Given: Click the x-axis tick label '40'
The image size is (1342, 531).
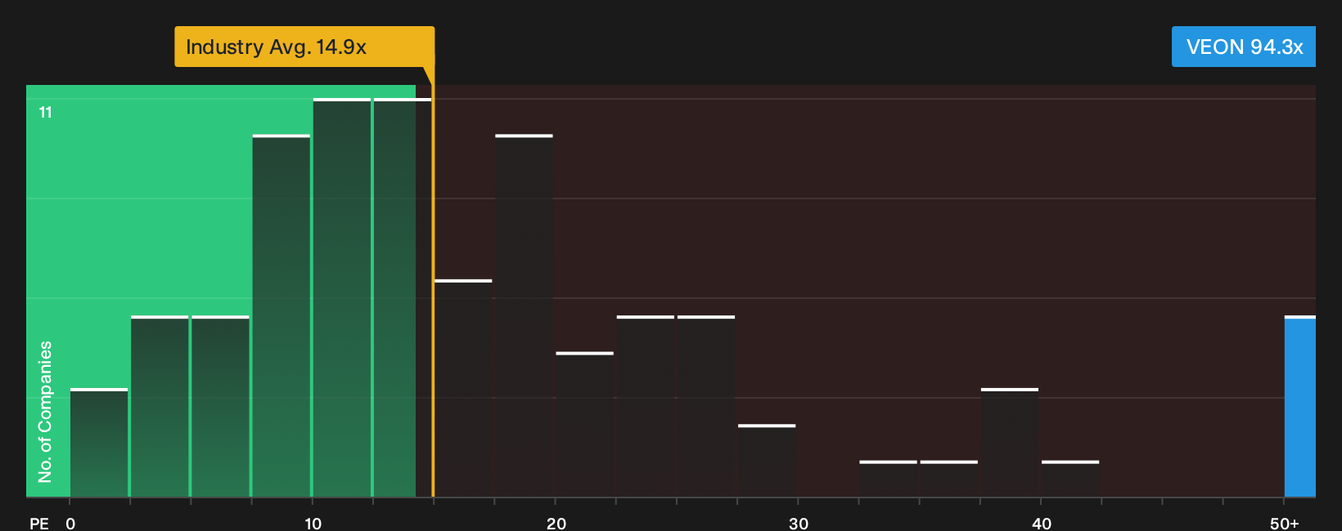Looking at the screenshot, I should click(1041, 523).
